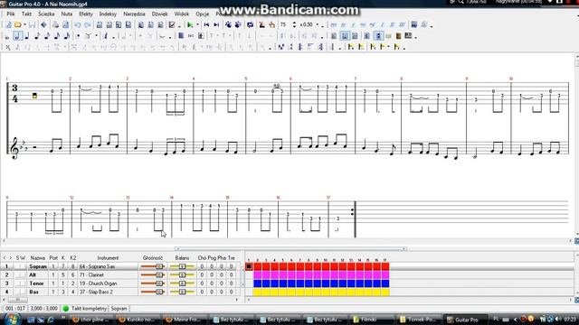Click the undo arrow icon

[x=78, y=24]
